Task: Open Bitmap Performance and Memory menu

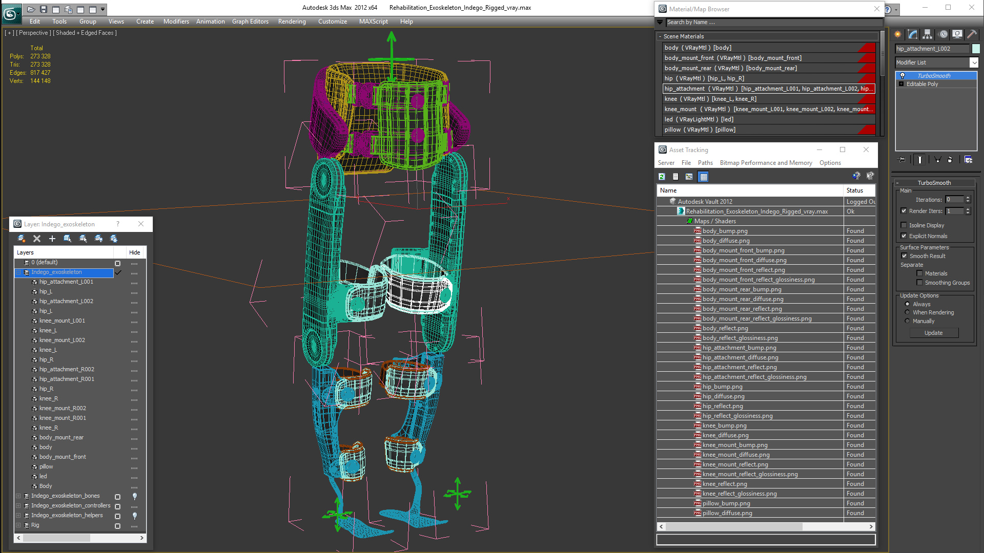Action: pos(766,163)
